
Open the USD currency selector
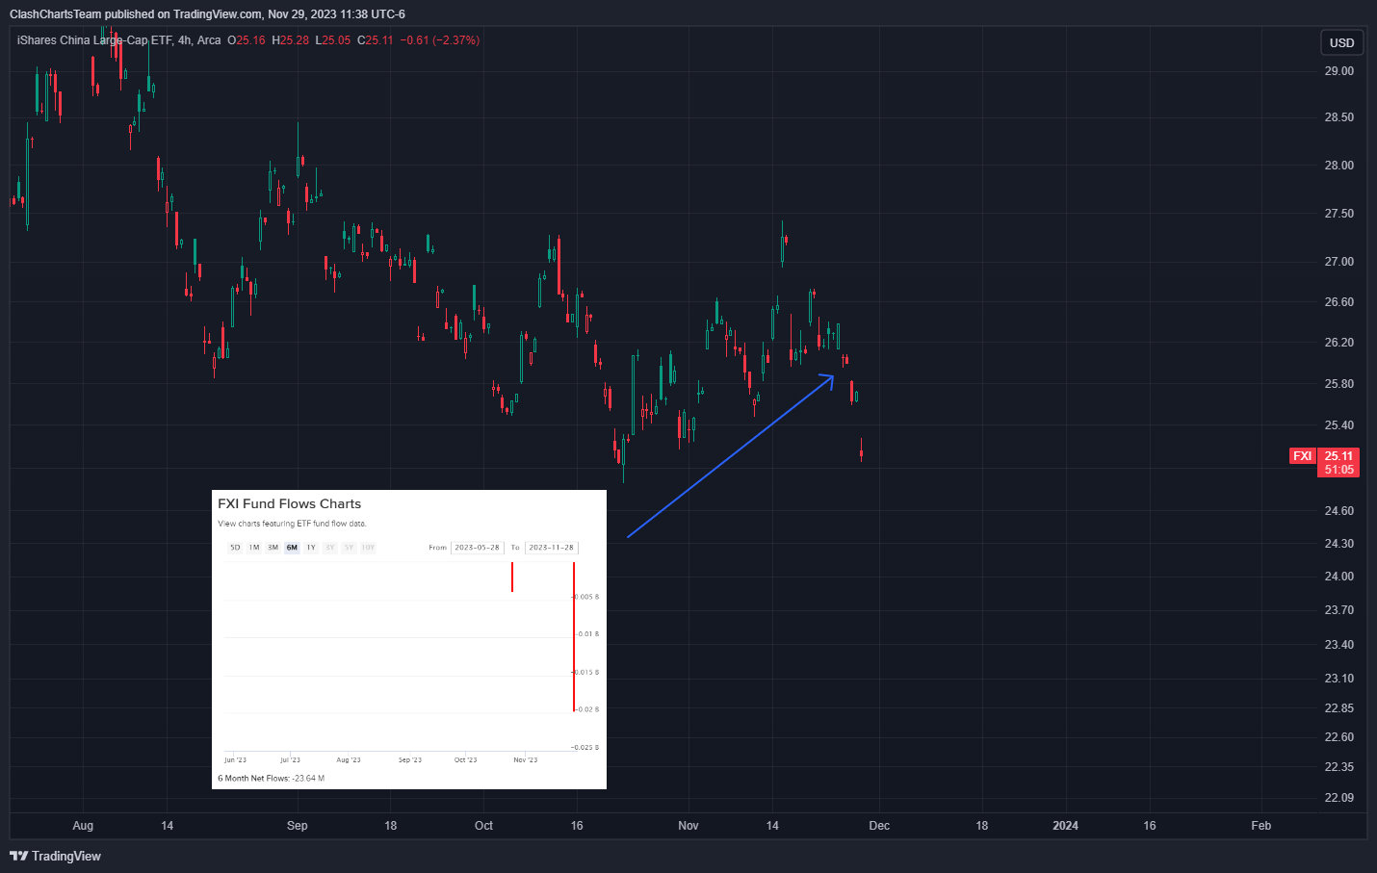click(x=1341, y=42)
